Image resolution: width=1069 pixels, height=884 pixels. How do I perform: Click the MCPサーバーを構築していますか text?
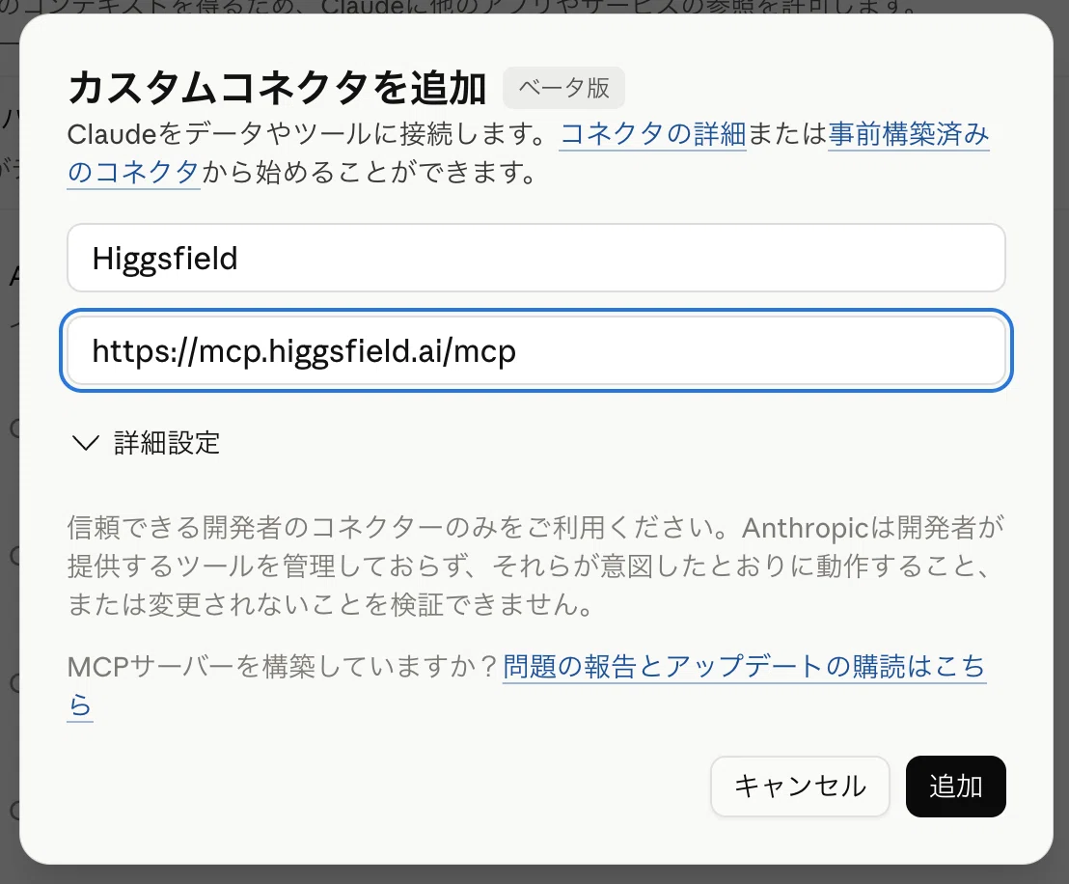click(284, 667)
